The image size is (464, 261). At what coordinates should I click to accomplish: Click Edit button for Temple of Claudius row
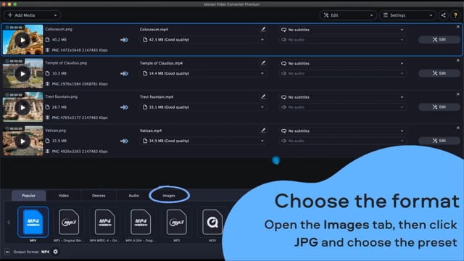[439, 73]
